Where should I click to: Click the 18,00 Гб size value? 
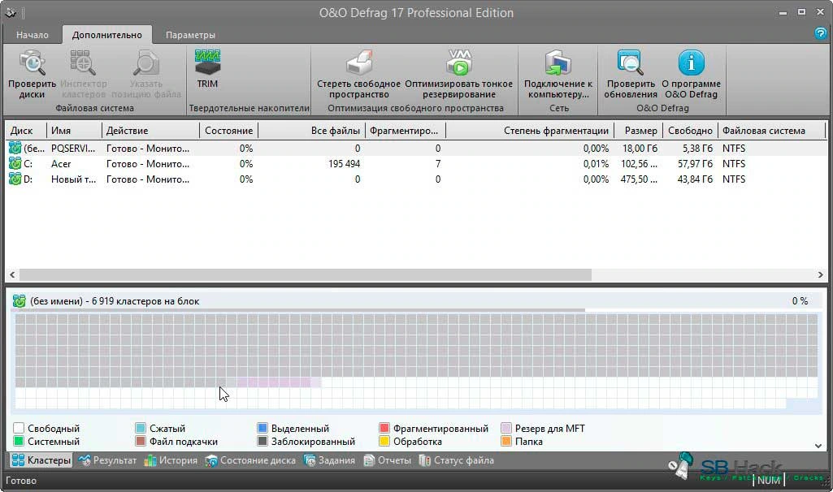tap(640, 149)
